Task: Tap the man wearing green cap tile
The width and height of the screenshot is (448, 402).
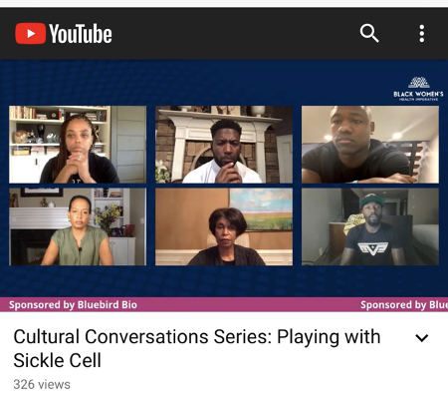Action: pos(370,226)
